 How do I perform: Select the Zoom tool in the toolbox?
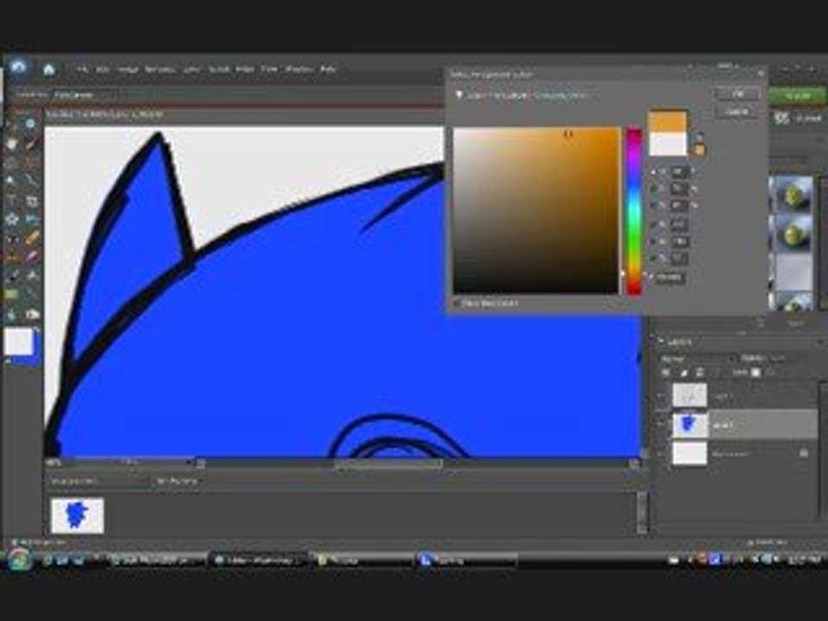coord(31,123)
